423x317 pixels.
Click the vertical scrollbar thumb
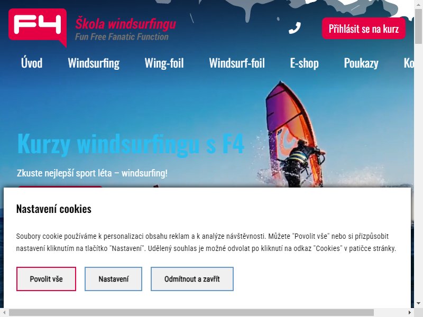pos(418,26)
